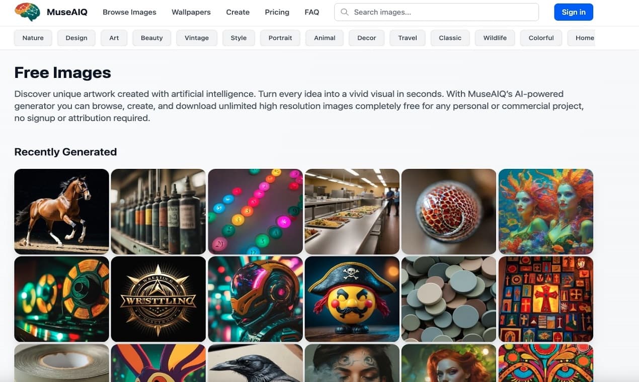Filter by the Colorful tag
The width and height of the screenshot is (639, 382).
tap(541, 38)
